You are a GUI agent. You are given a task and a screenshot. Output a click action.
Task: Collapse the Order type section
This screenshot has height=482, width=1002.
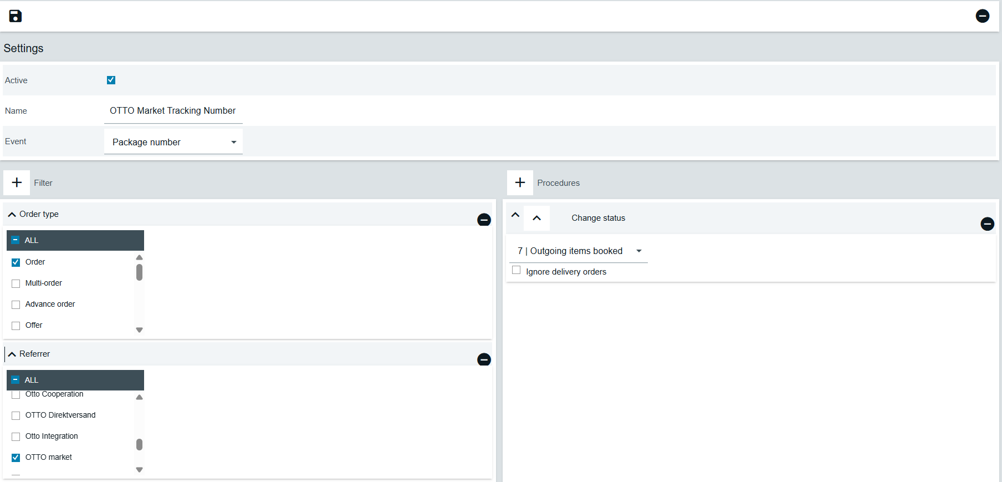click(12, 214)
